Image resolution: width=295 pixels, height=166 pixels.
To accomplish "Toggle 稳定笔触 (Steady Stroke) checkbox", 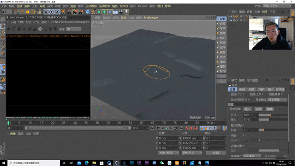I will pyautogui.click(x=244, y=125).
